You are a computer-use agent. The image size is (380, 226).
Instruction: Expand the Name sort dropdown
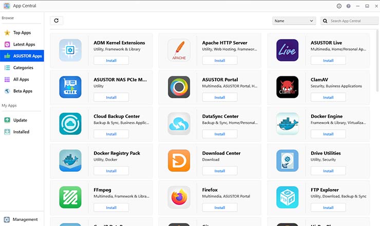click(x=294, y=21)
